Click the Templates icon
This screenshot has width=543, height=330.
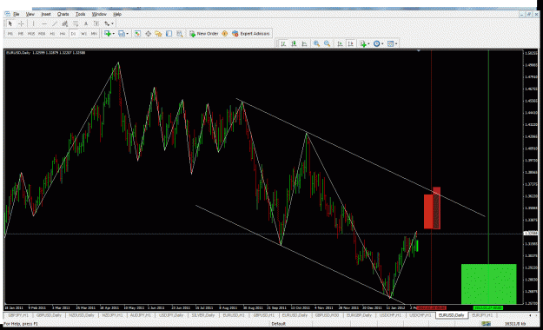391,43
